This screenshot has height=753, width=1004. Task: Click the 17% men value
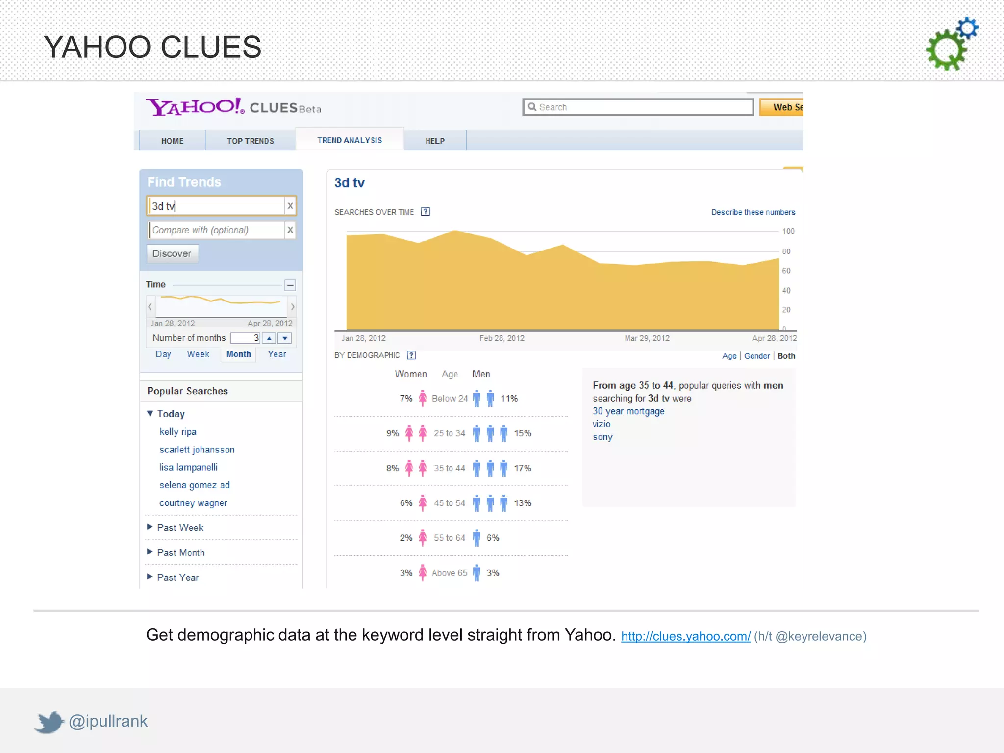point(523,468)
